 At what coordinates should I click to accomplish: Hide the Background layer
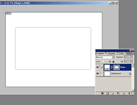[98, 74]
